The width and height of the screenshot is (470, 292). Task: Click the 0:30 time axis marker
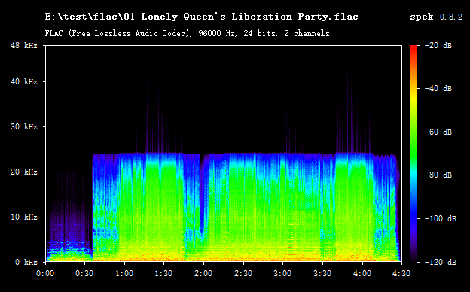point(85,273)
